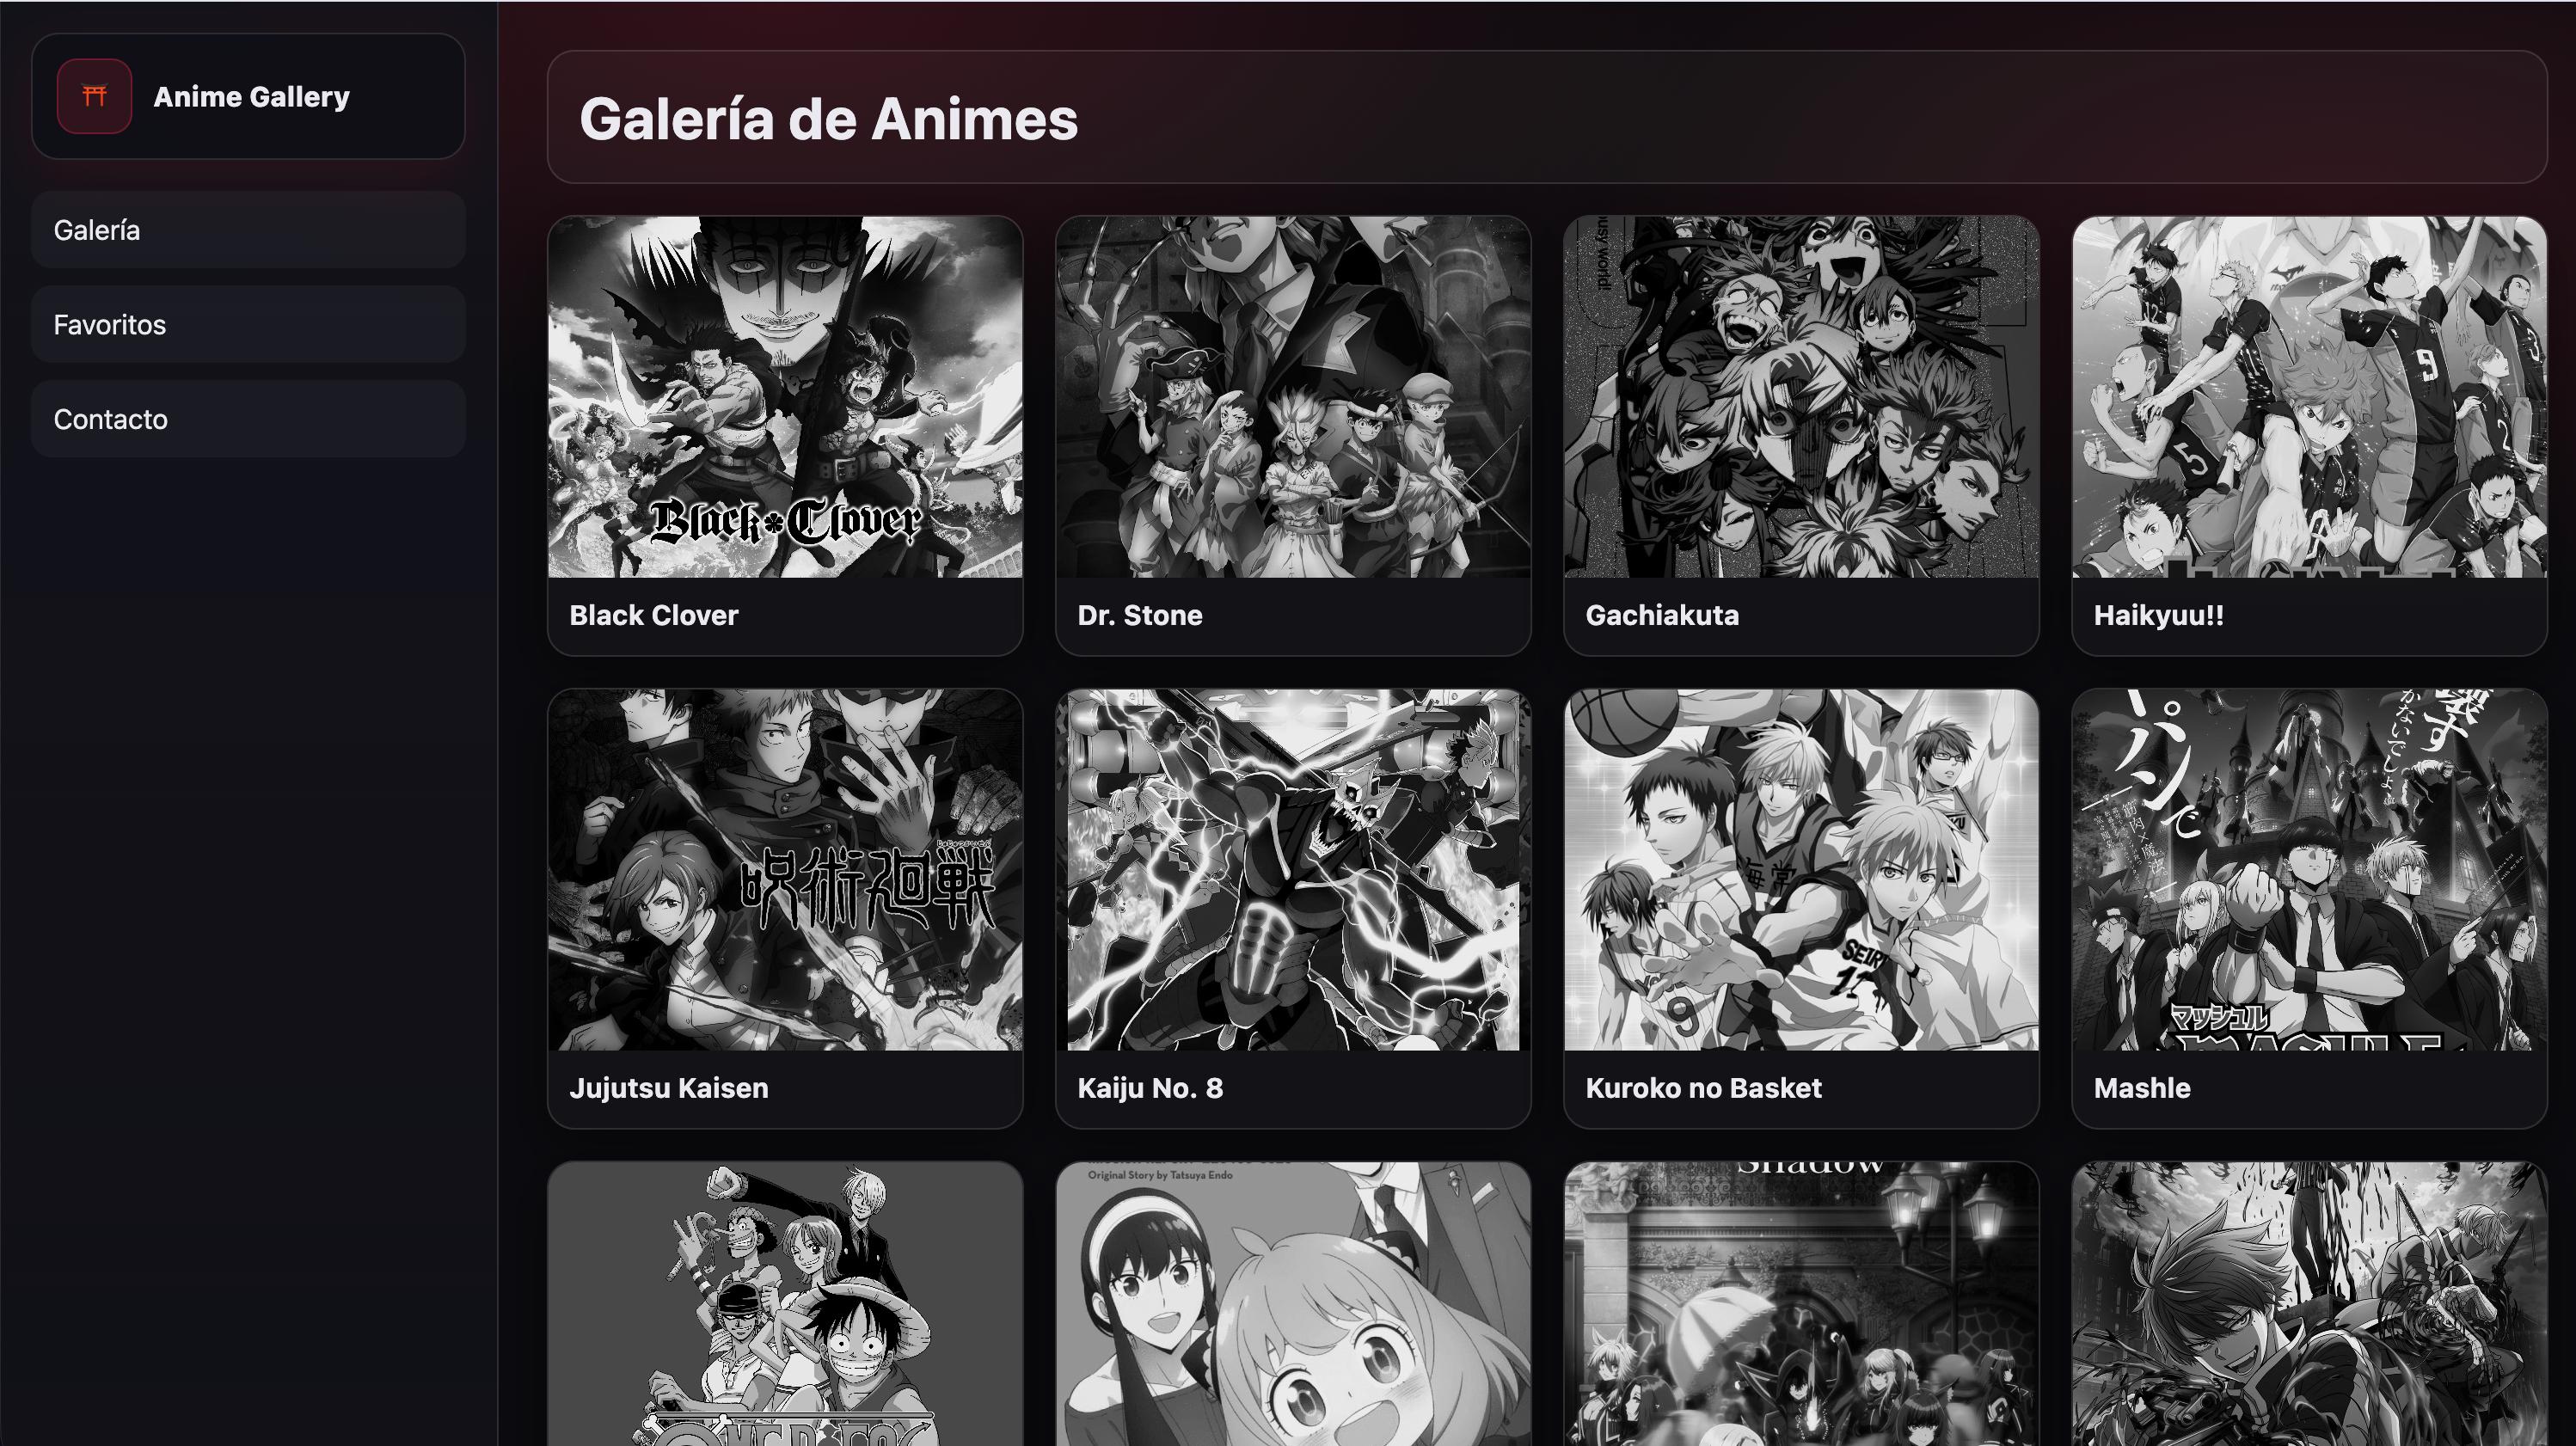Open the Shadow anime poster in bottom row
This screenshot has height=1446, width=2576.
coord(1801,1304)
